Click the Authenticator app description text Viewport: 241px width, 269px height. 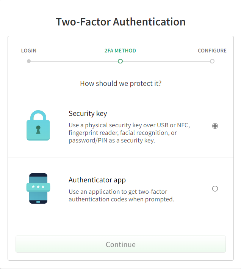coord(121,195)
